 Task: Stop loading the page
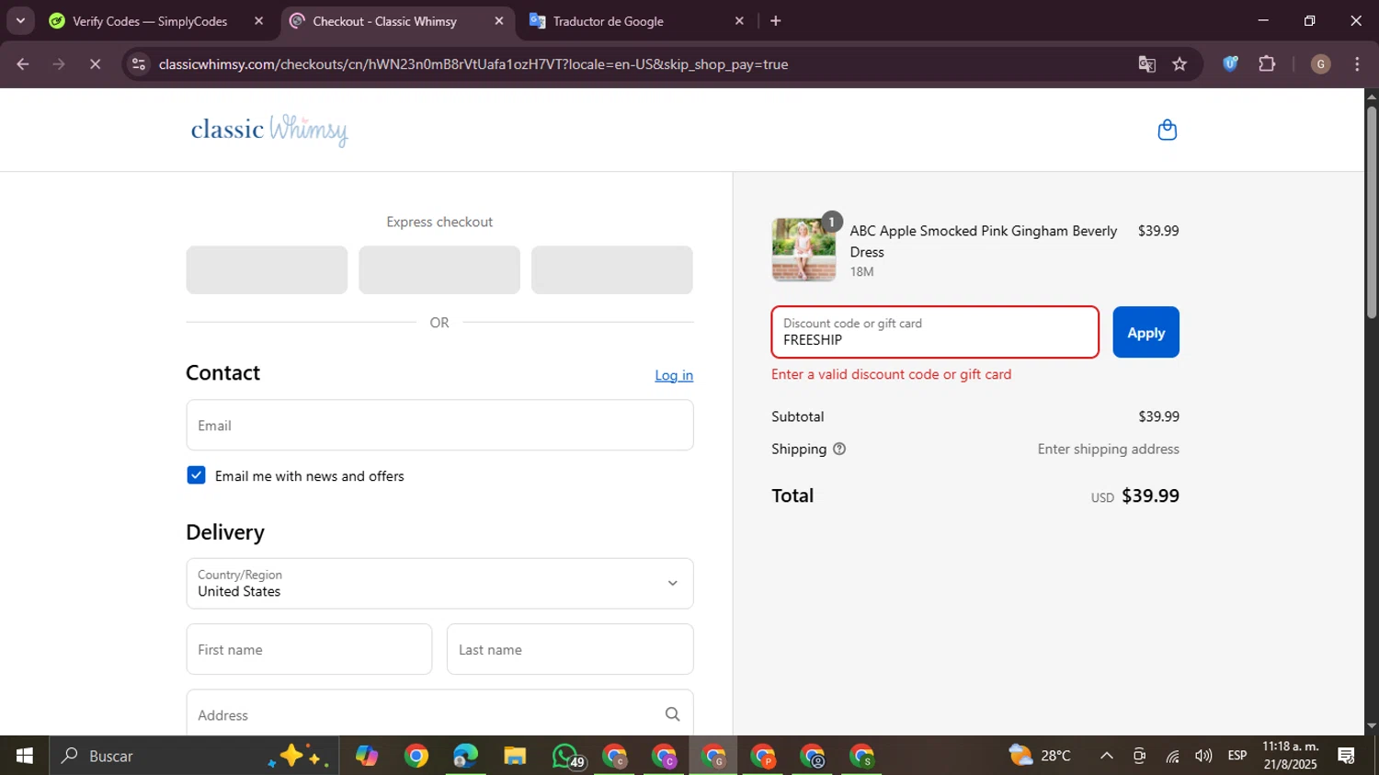[x=95, y=64]
